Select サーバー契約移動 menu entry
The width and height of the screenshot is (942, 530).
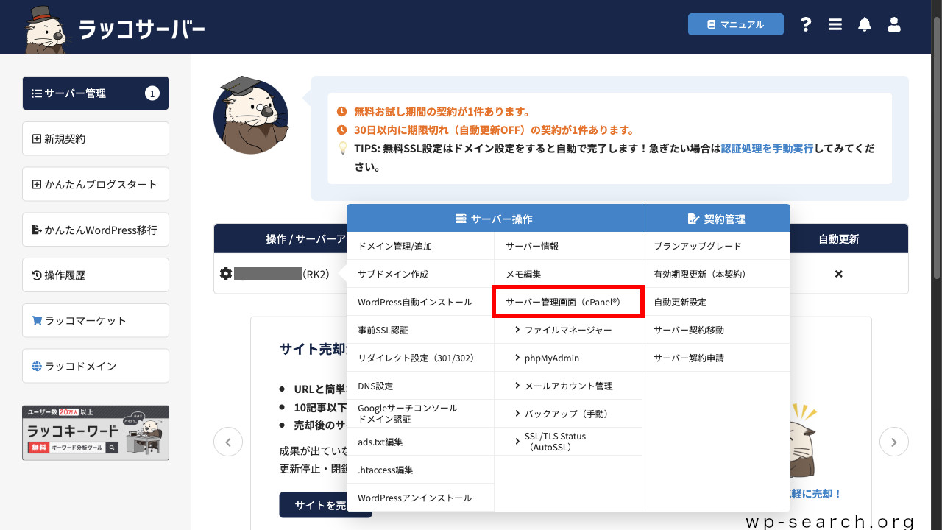(x=716, y=330)
